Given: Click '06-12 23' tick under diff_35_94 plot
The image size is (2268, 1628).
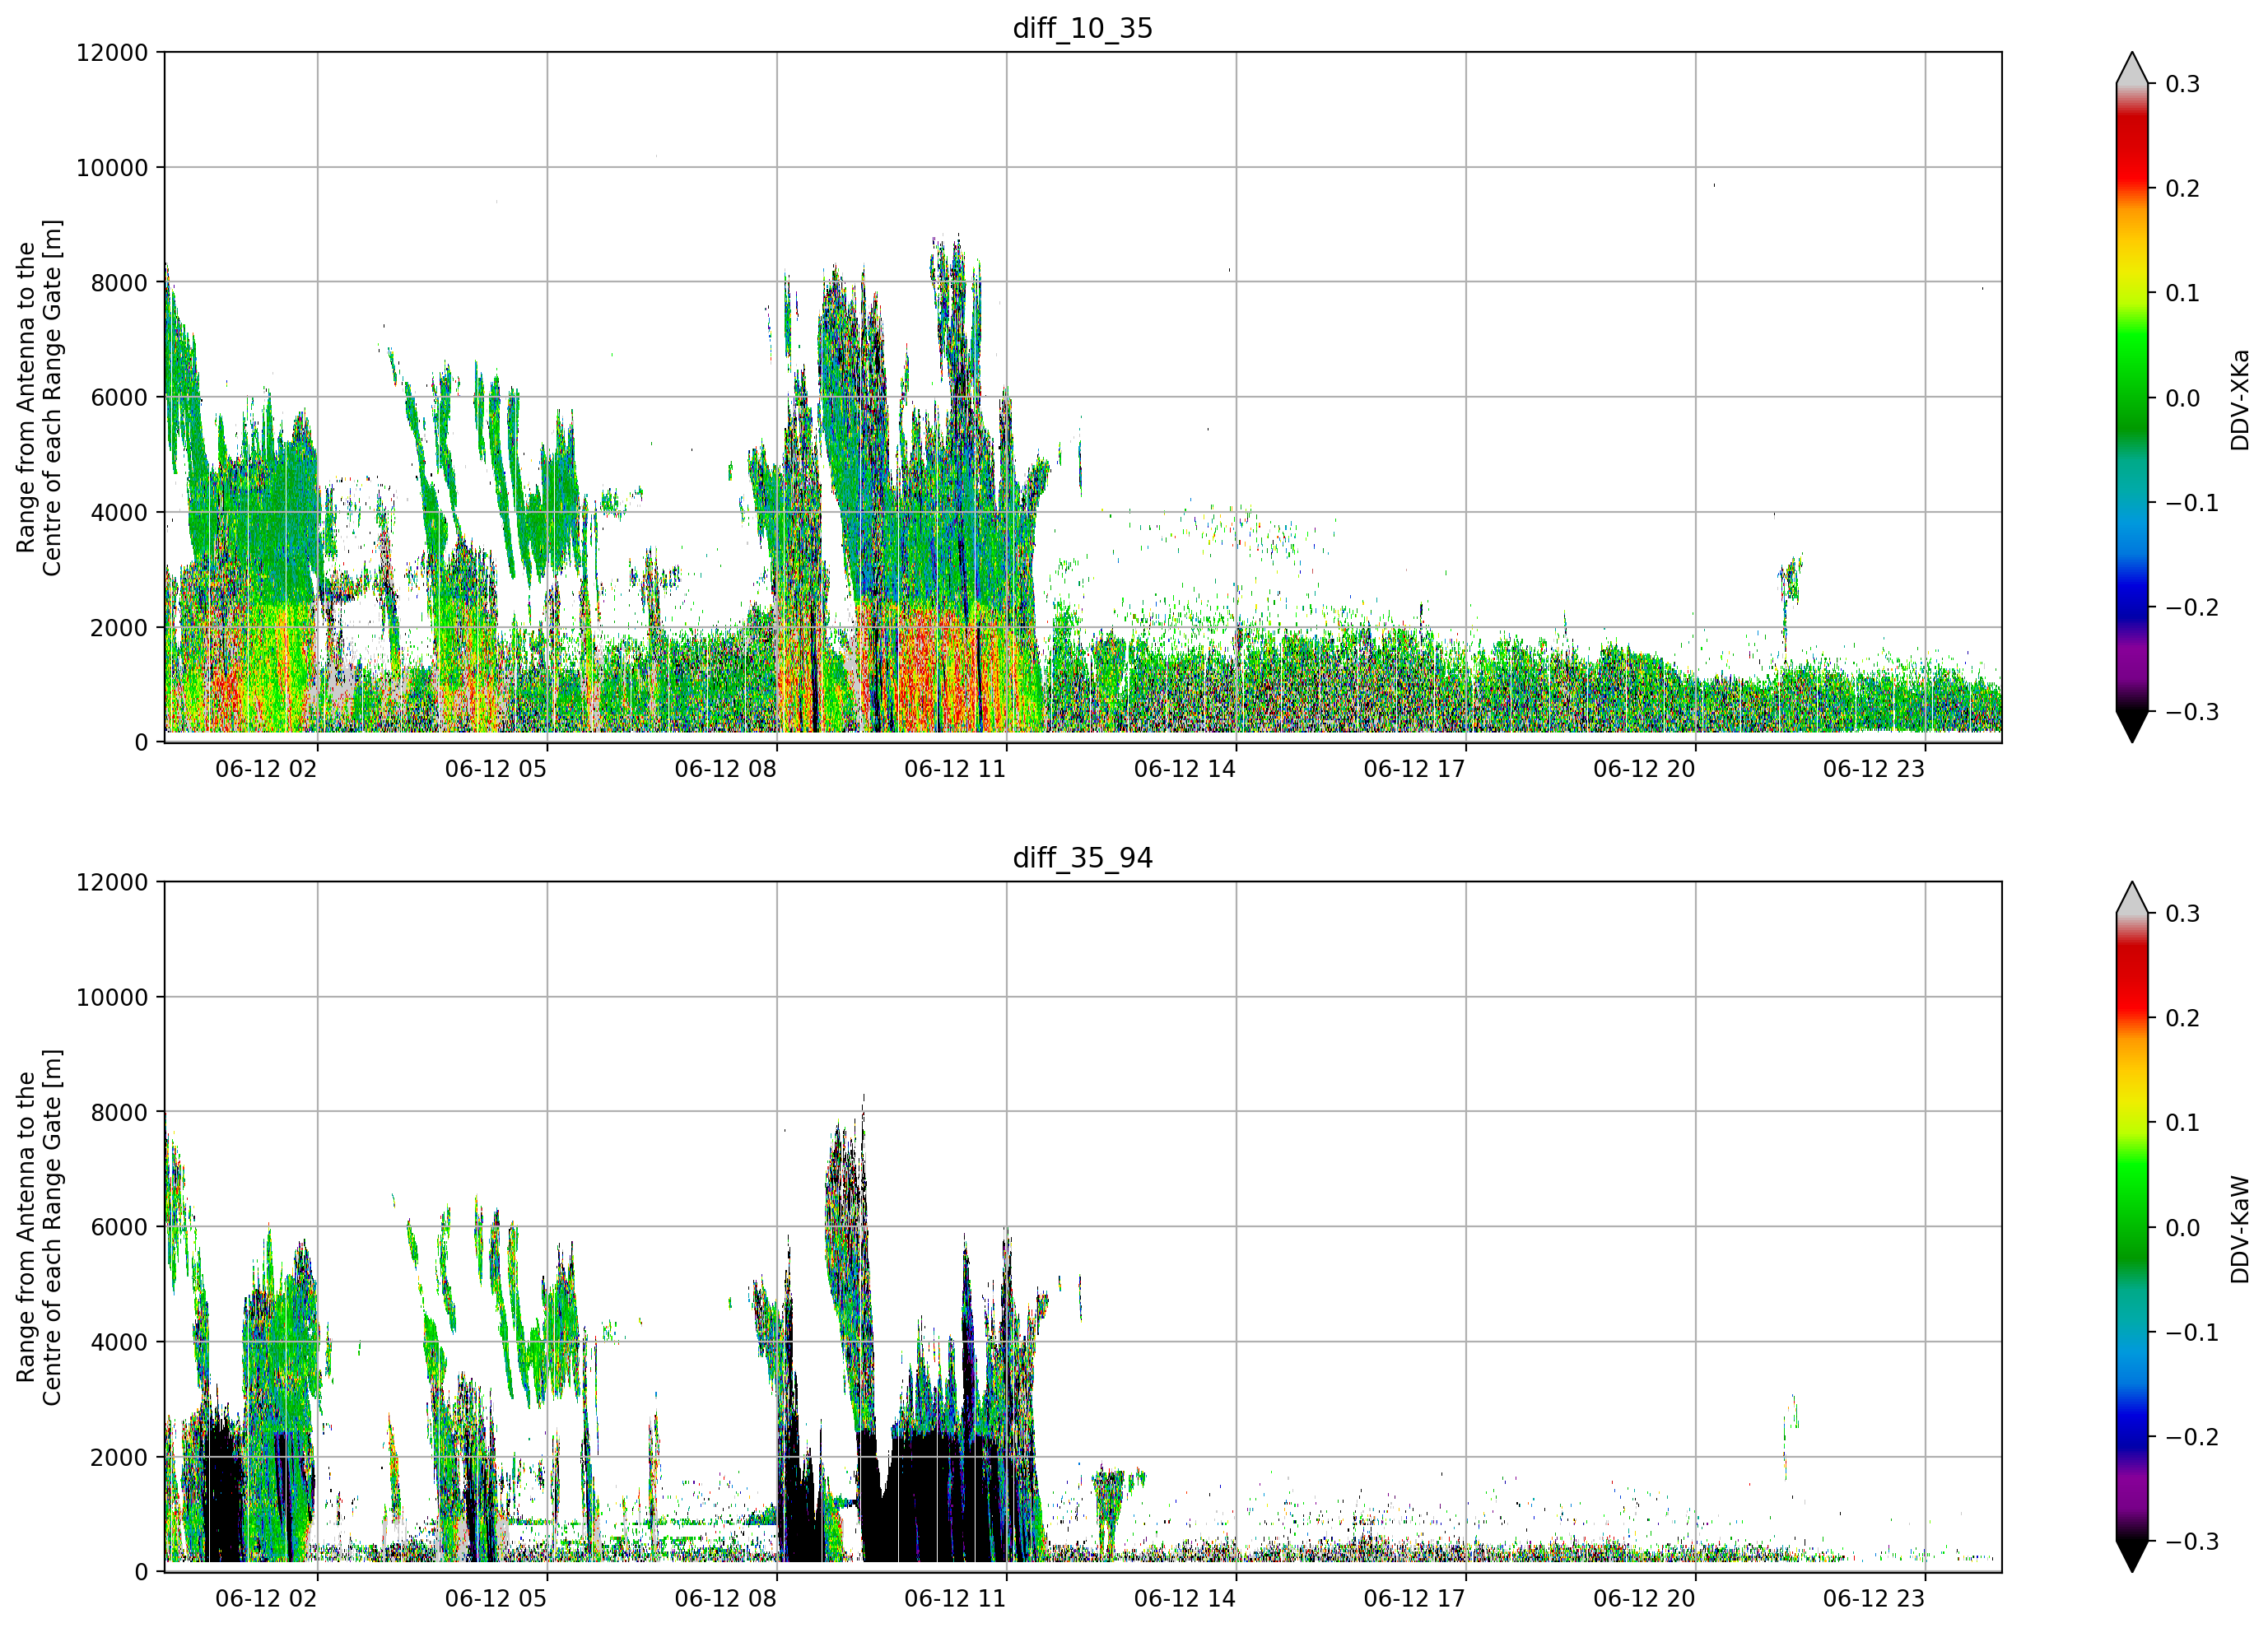Looking at the screenshot, I should click(x=1874, y=1599).
